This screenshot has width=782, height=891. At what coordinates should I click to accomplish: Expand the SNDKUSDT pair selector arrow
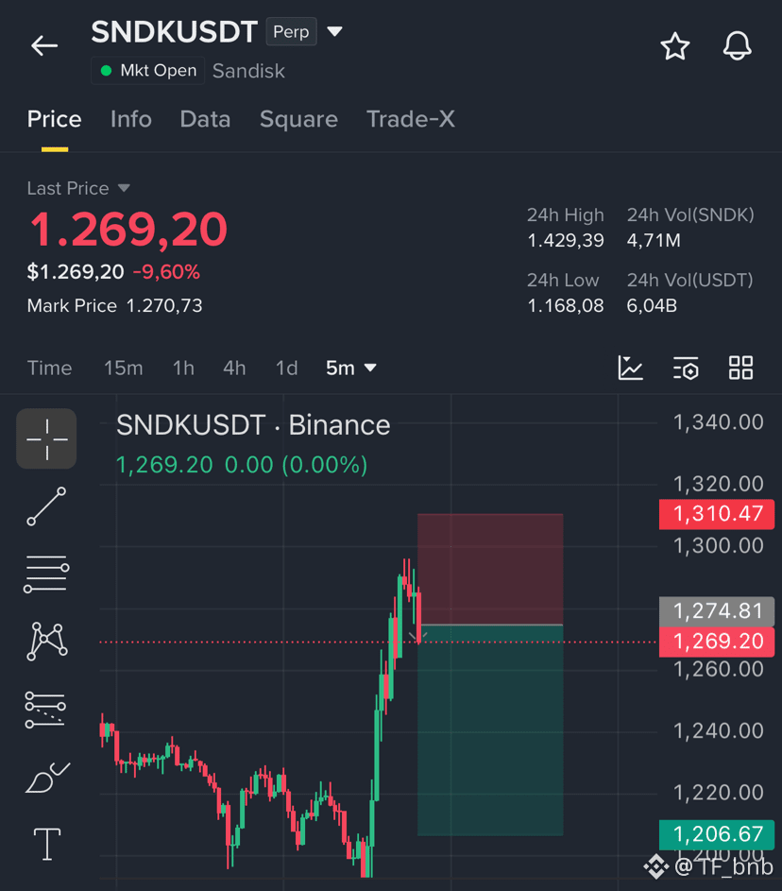[x=334, y=31]
